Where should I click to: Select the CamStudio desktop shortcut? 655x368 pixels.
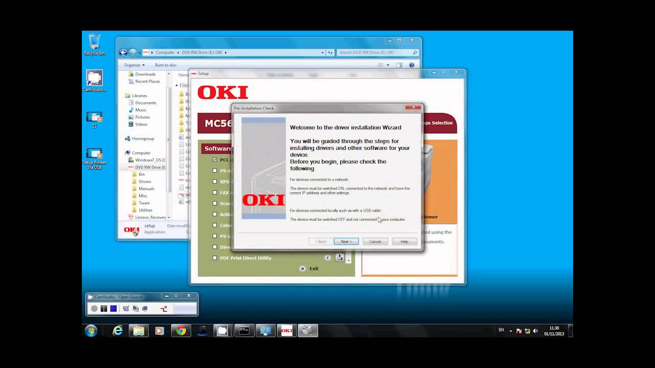[x=95, y=81]
